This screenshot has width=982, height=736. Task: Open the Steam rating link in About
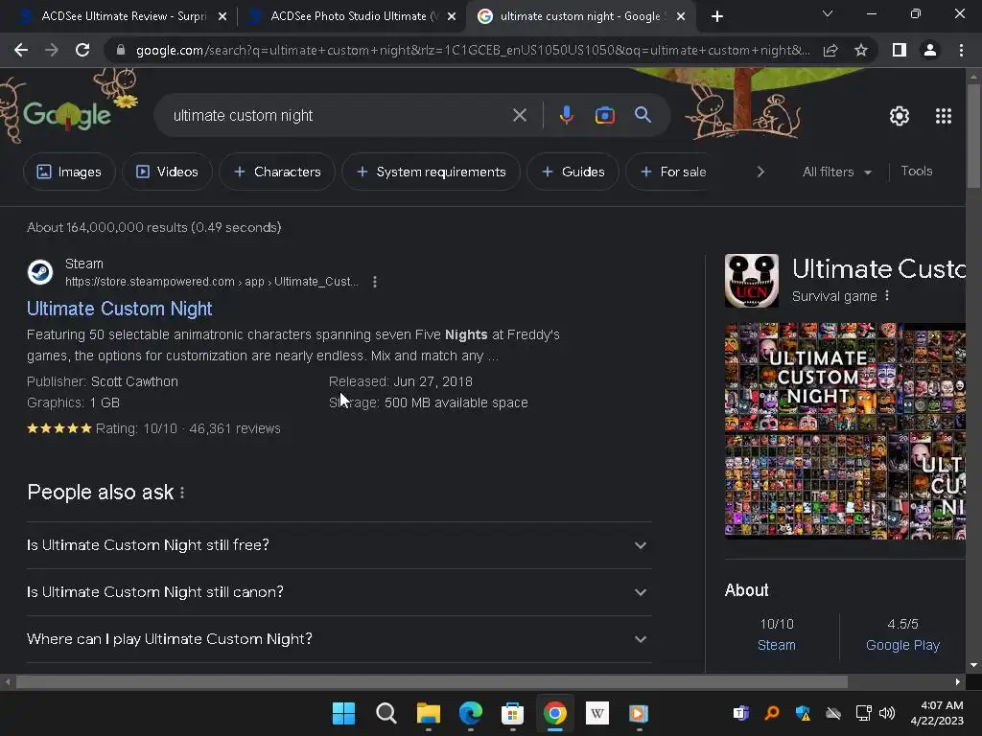point(777,645)
